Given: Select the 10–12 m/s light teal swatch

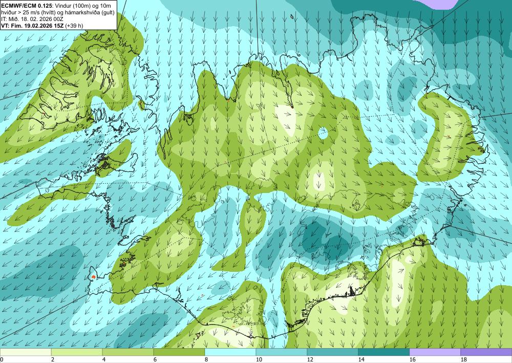Looking at the screenshot, I should point(282,352).
